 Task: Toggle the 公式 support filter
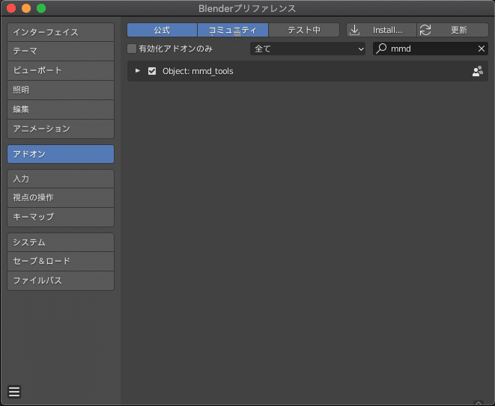pos(162,30)
